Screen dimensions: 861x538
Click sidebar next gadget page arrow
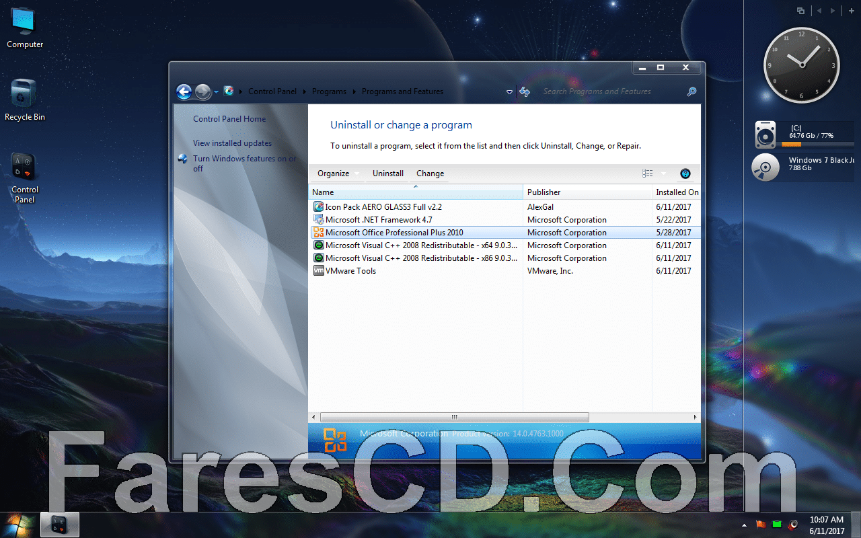tap(833, 11)
